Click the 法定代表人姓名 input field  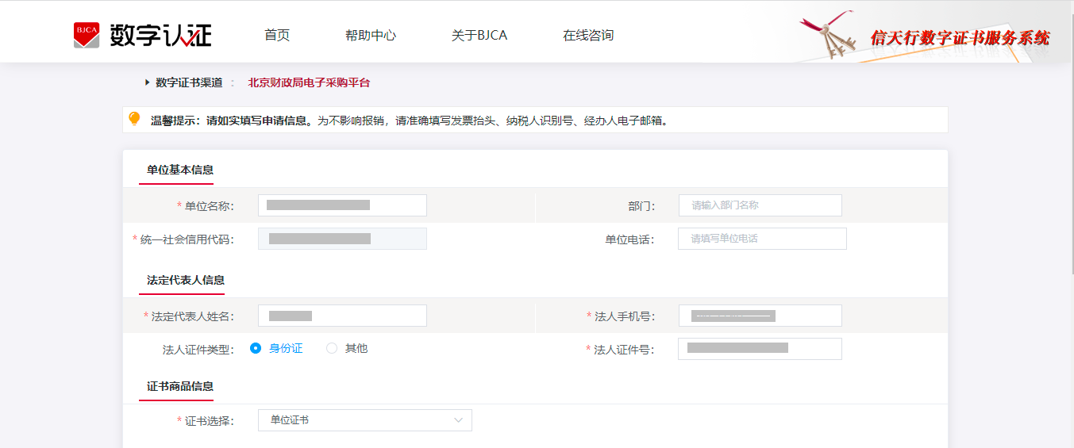pos(342,316)
